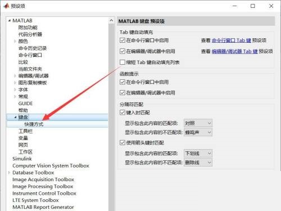
Task: Toggle 函数提示 在命令行窗口中启用 checkbox
Action: (123, 82)
